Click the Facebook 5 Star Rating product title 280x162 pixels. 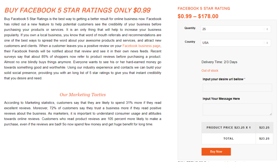(x=204, y=8)
